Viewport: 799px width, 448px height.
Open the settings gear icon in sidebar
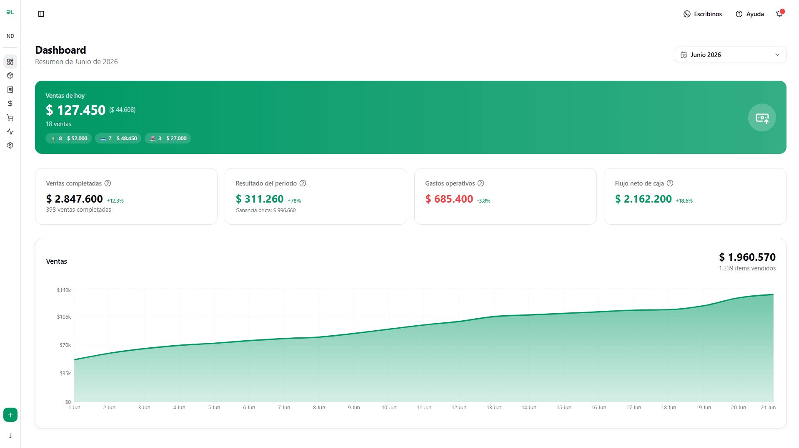pos(10,146)
